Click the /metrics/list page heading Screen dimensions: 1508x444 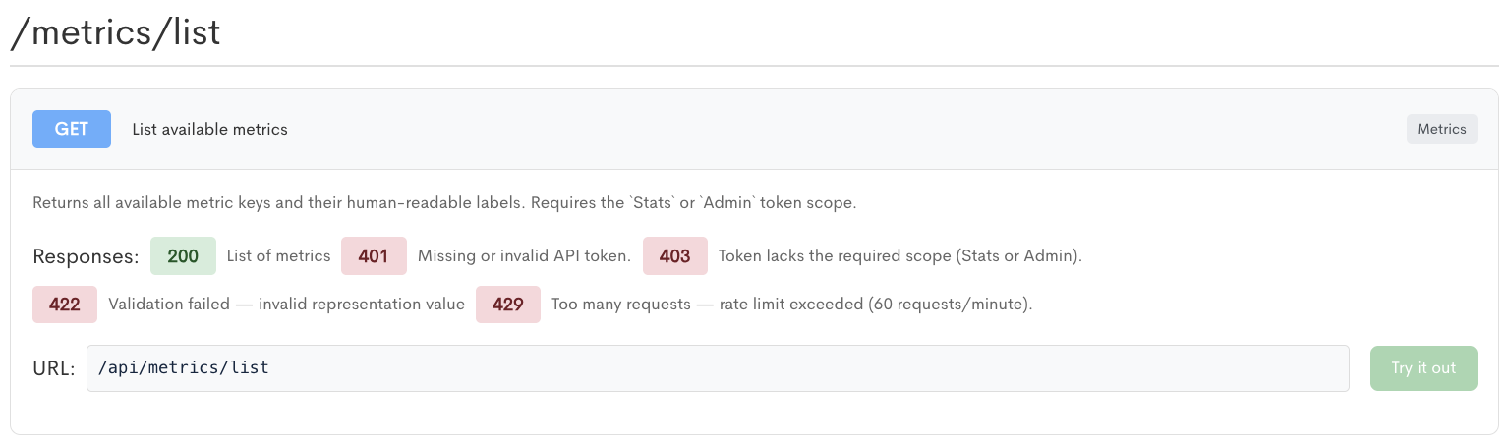coord(115,32)
